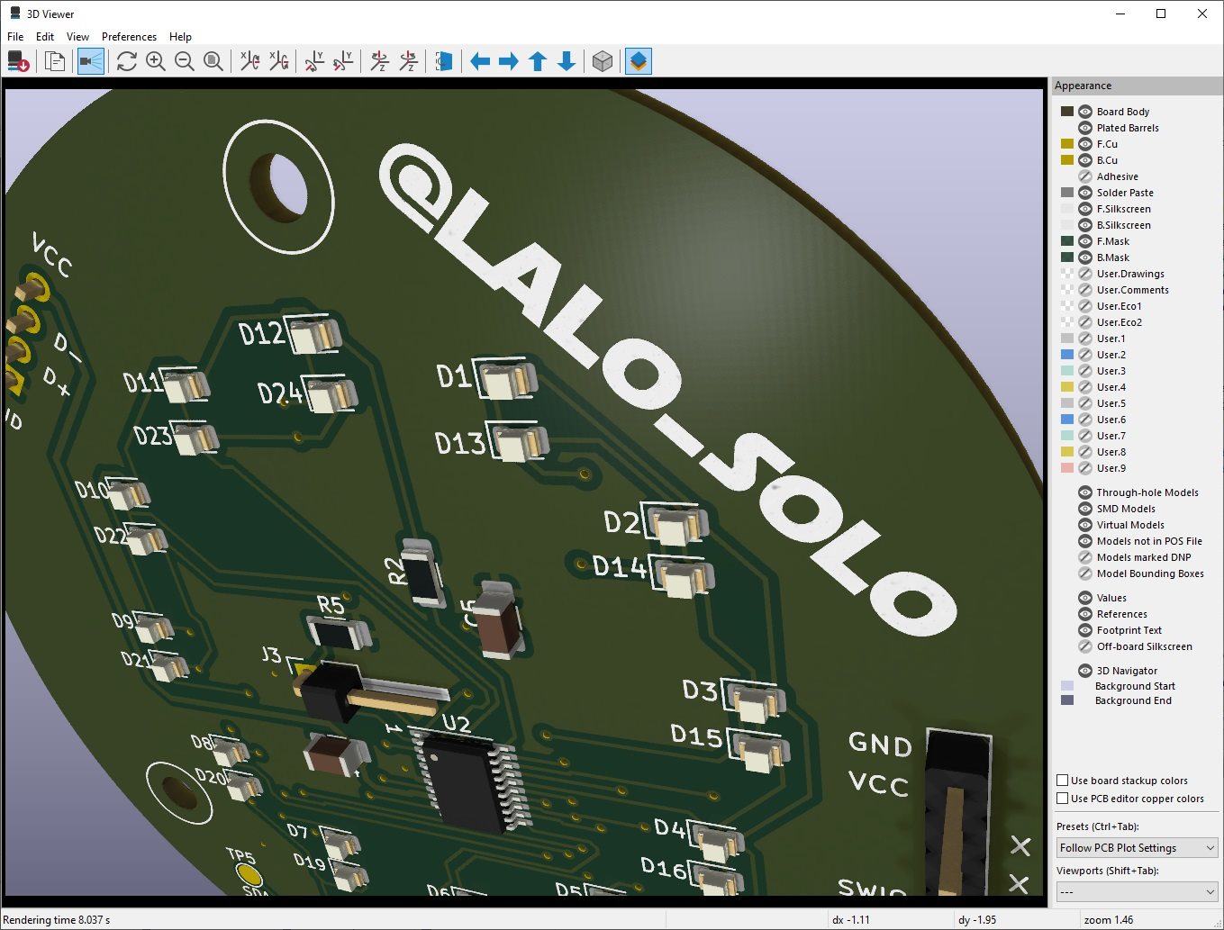This screenshot has height=930, width=1224.
Task: Zoom out of the 3D view
Action: (185, 61)
